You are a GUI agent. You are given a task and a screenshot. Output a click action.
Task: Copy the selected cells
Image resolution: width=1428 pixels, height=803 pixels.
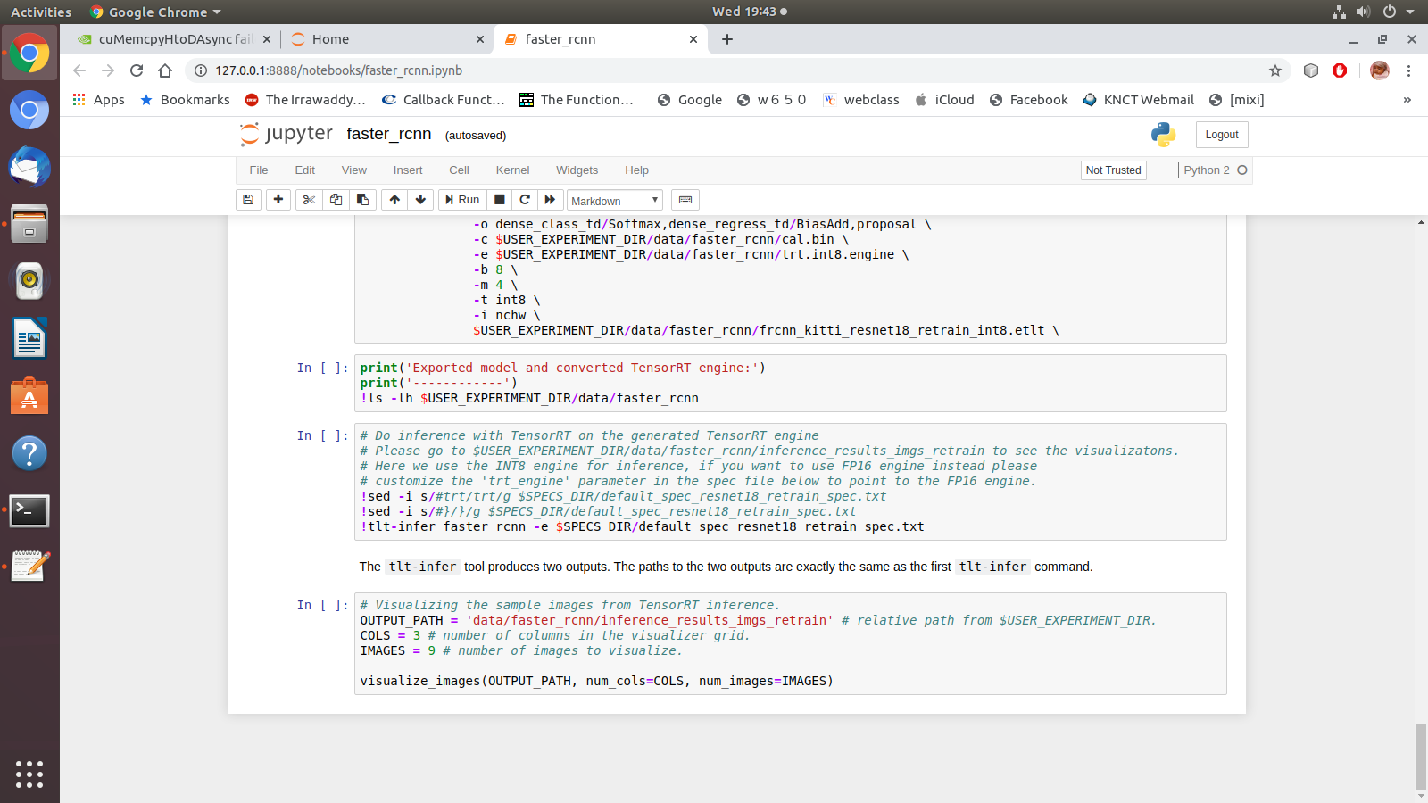click(336, 199)
